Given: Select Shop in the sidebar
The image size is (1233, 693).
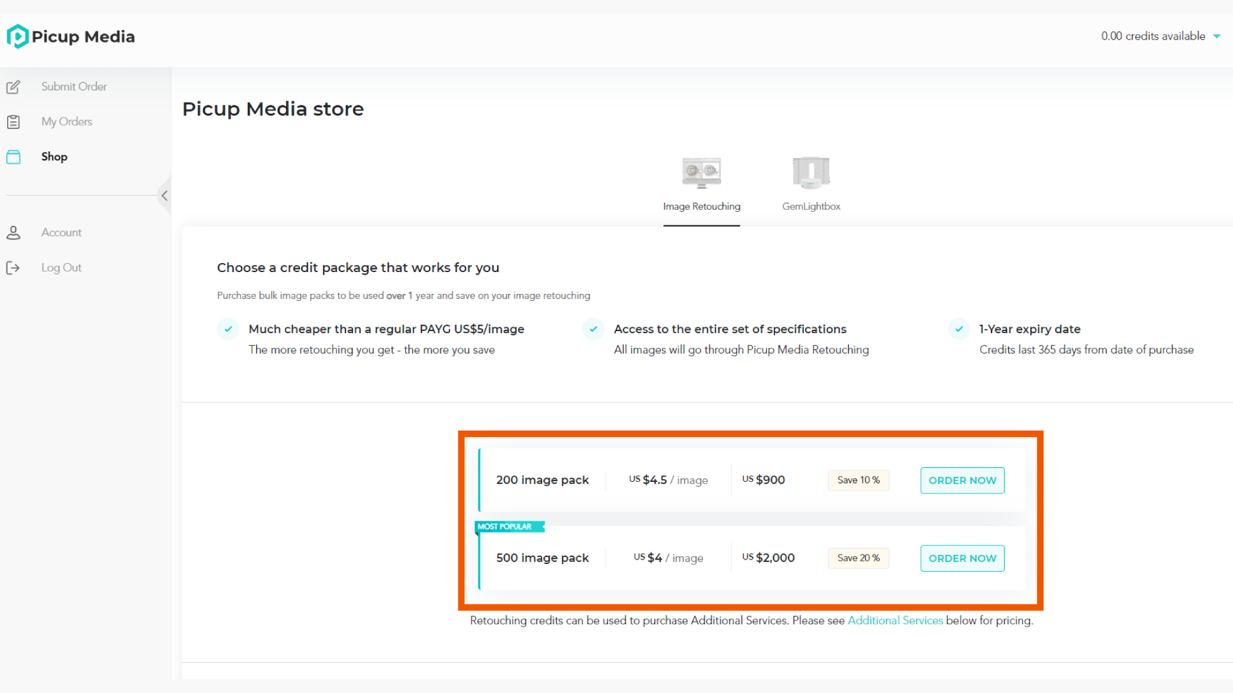Looking at the screenshot, I should [54, 157].
